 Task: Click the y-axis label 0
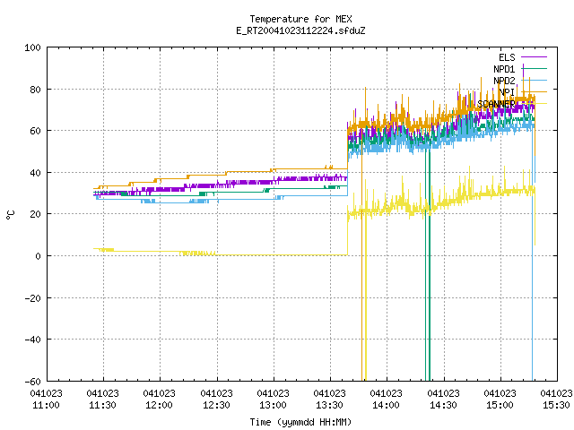[x=38, y=256]
